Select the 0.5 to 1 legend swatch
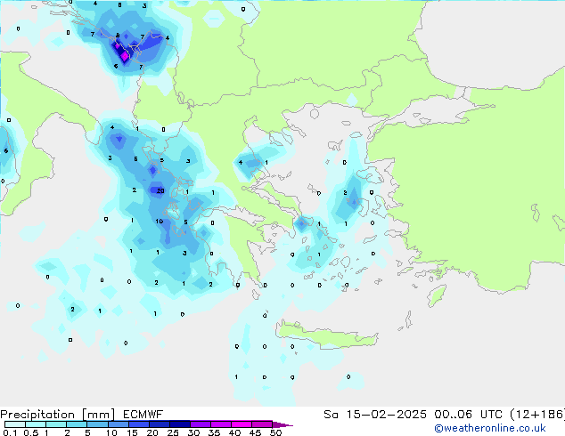Screen dimensions: 565x436 point(36,424)
